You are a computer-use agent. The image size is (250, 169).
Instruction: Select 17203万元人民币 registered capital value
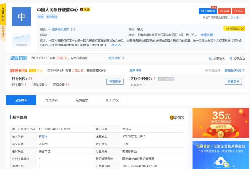[134, 137]
